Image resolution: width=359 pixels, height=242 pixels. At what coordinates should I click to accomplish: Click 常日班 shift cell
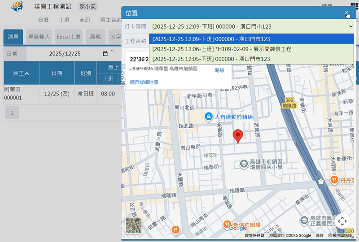tap(86, 94)
